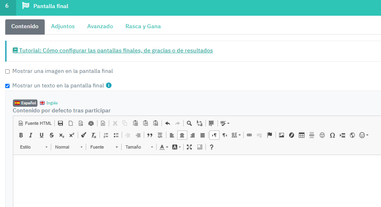Viewport: 381px width, 207px height.
Task: Toggle bold formatting
Action: (x=21, y=135)
